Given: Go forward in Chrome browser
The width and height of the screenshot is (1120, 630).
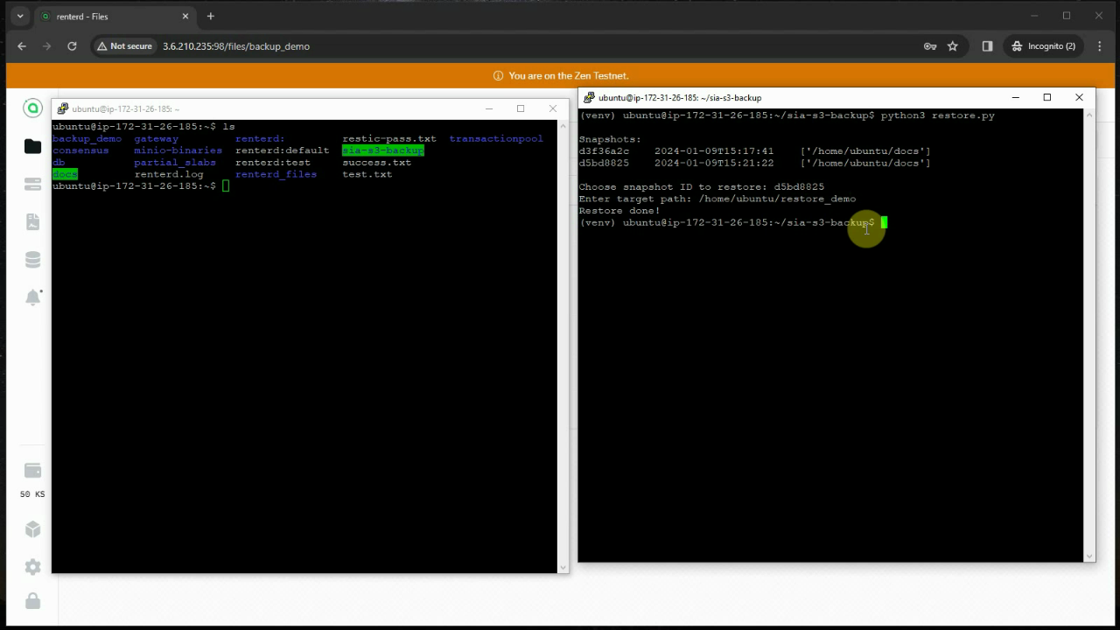Looking at the screenshot, I should 47,46.
